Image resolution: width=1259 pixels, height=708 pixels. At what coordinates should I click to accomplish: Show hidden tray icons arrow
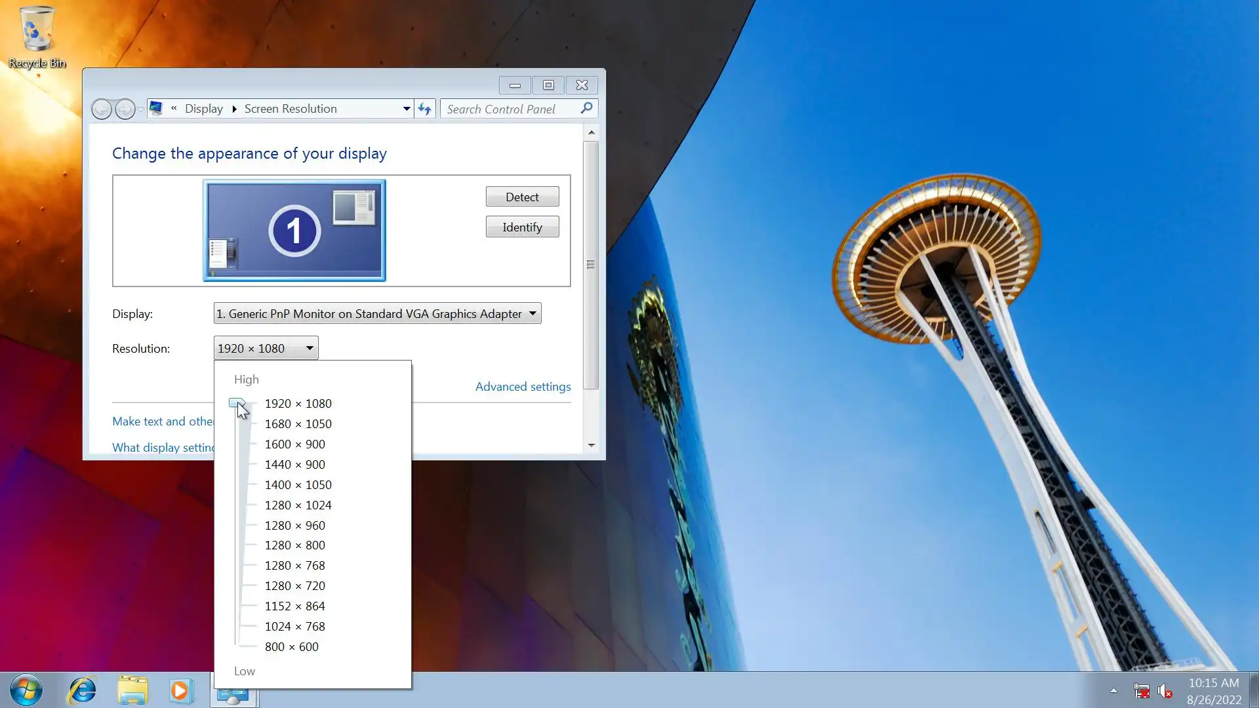1113,690
